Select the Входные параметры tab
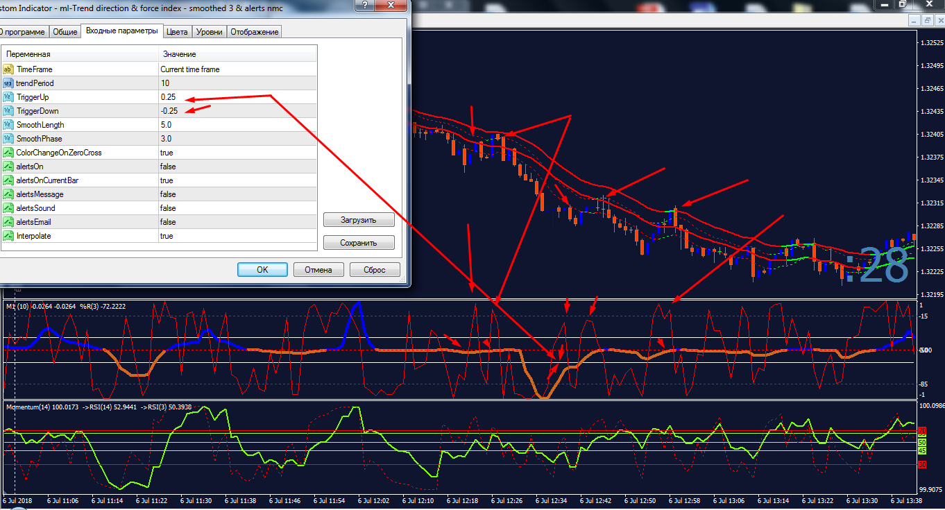This screenshot has height=510, width=945. tap(121, 31)
